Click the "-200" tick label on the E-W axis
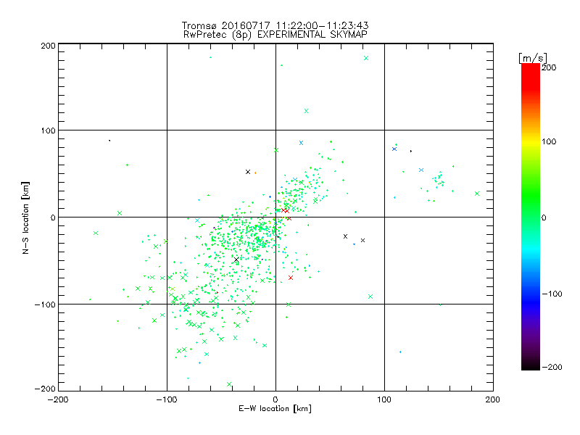This screenshot has height=435, width=580. [x=58, y=399]
